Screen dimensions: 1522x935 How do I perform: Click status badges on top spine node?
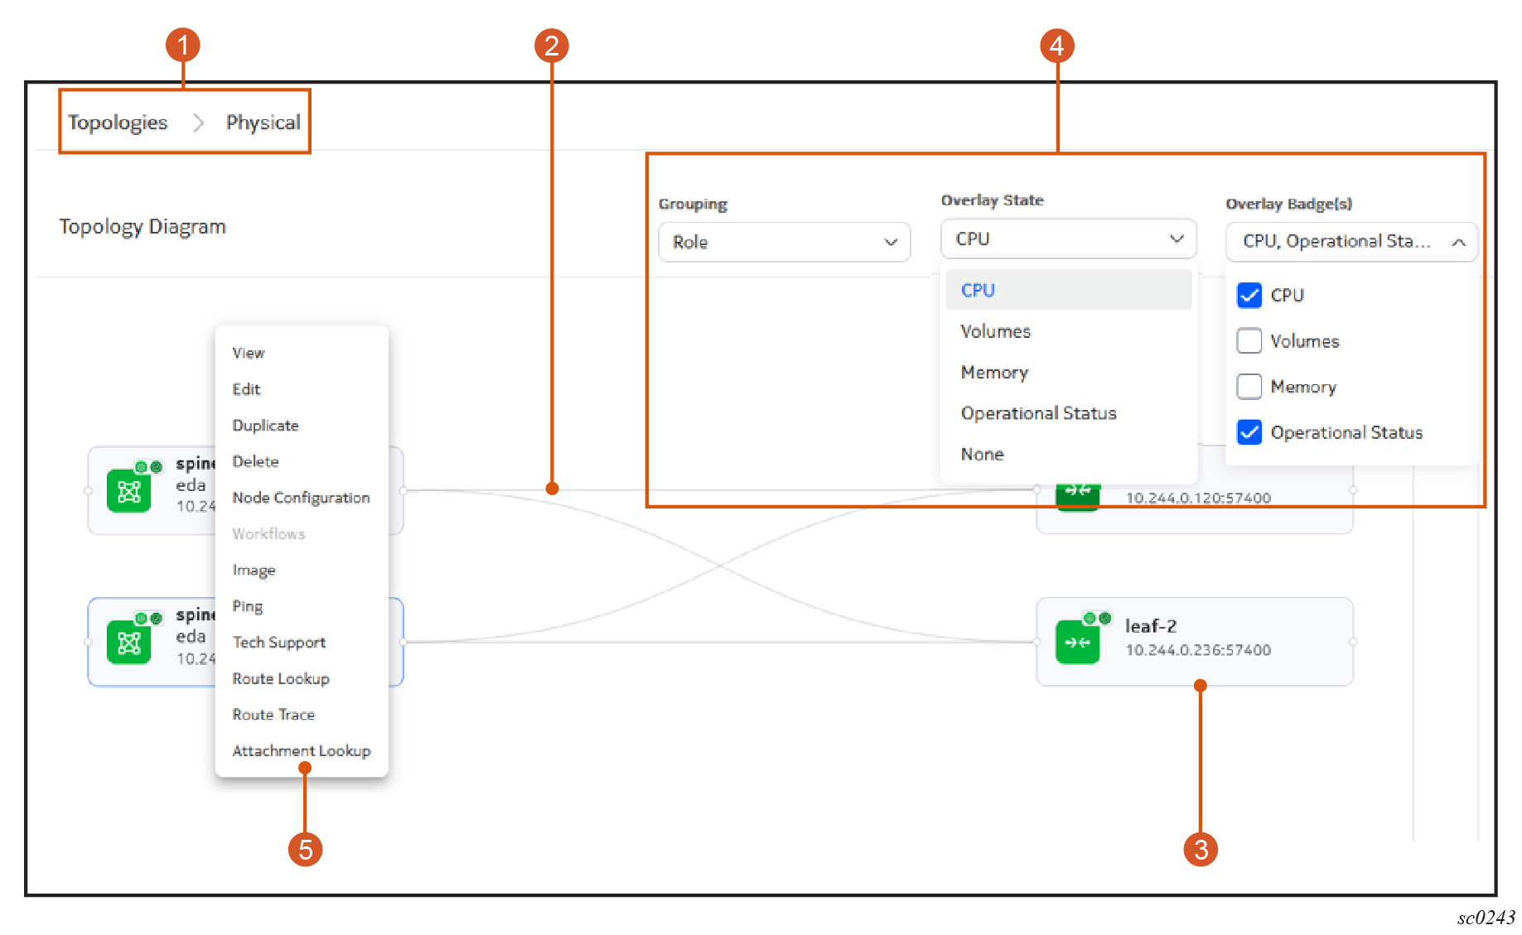(148, 467)
